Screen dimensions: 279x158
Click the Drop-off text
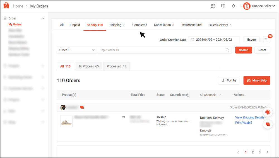[206, 130]
